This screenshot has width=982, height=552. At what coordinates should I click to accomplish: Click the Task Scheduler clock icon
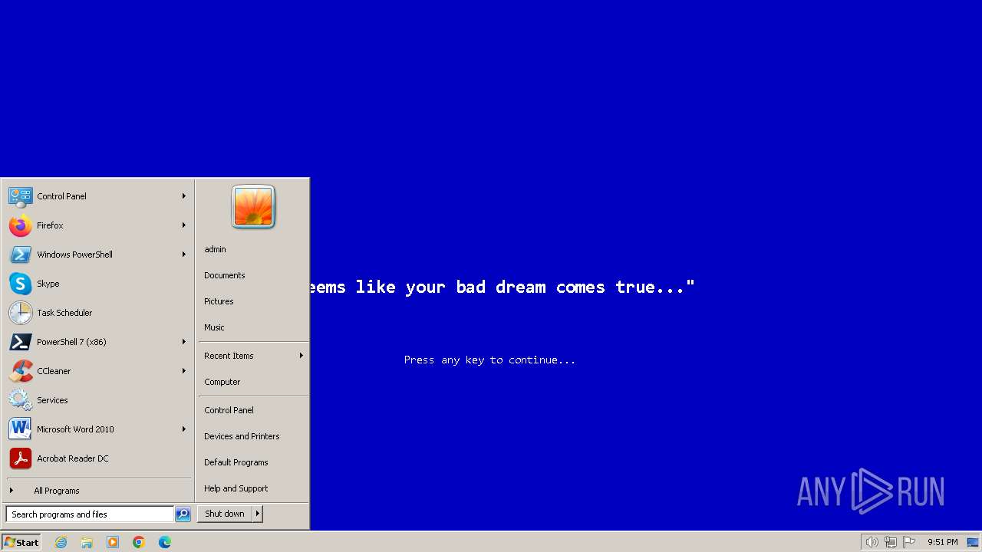pyautogui.click(x=21, y=313)
